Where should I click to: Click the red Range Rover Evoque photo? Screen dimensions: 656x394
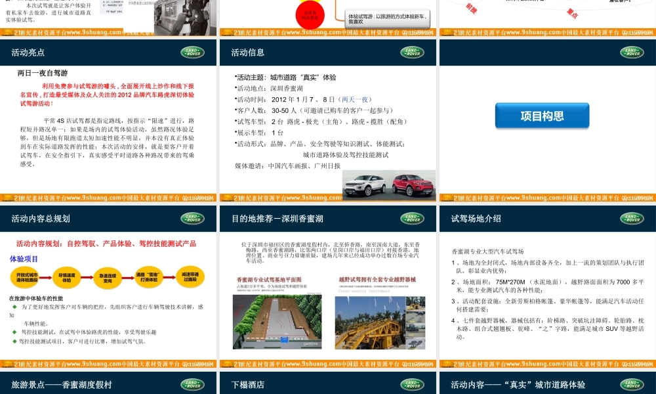click(x=413, y=185)
